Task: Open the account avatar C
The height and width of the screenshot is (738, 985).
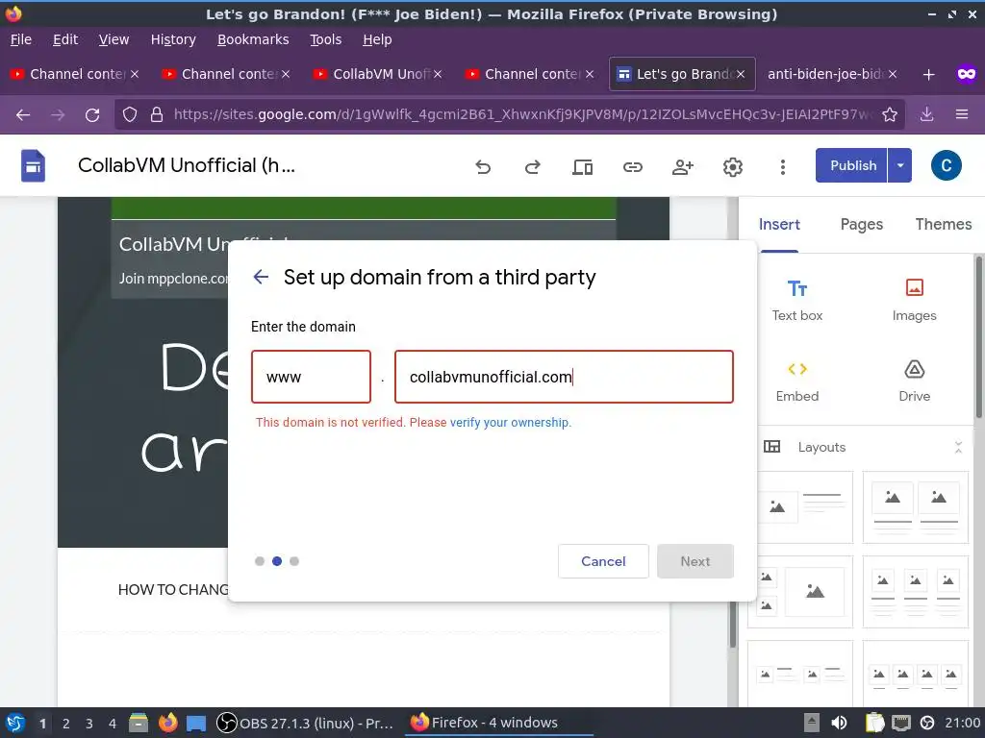Action: (x=947, y=165)
